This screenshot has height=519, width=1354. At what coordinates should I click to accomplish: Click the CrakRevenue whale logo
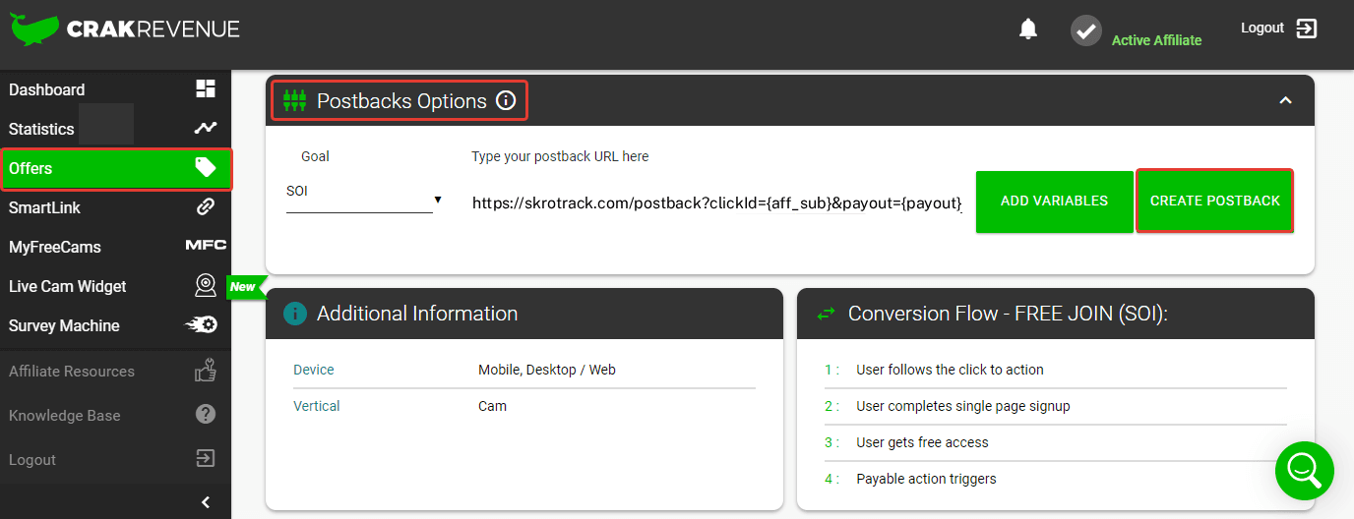point(34,29)
